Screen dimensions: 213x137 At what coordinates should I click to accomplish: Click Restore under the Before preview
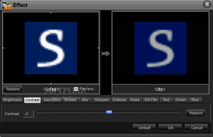[13, 89]
